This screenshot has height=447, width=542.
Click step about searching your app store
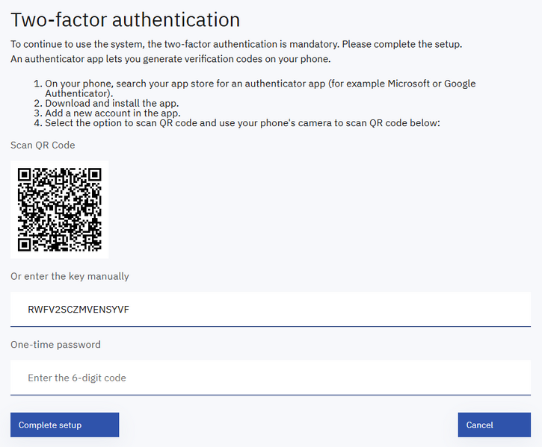260,88
